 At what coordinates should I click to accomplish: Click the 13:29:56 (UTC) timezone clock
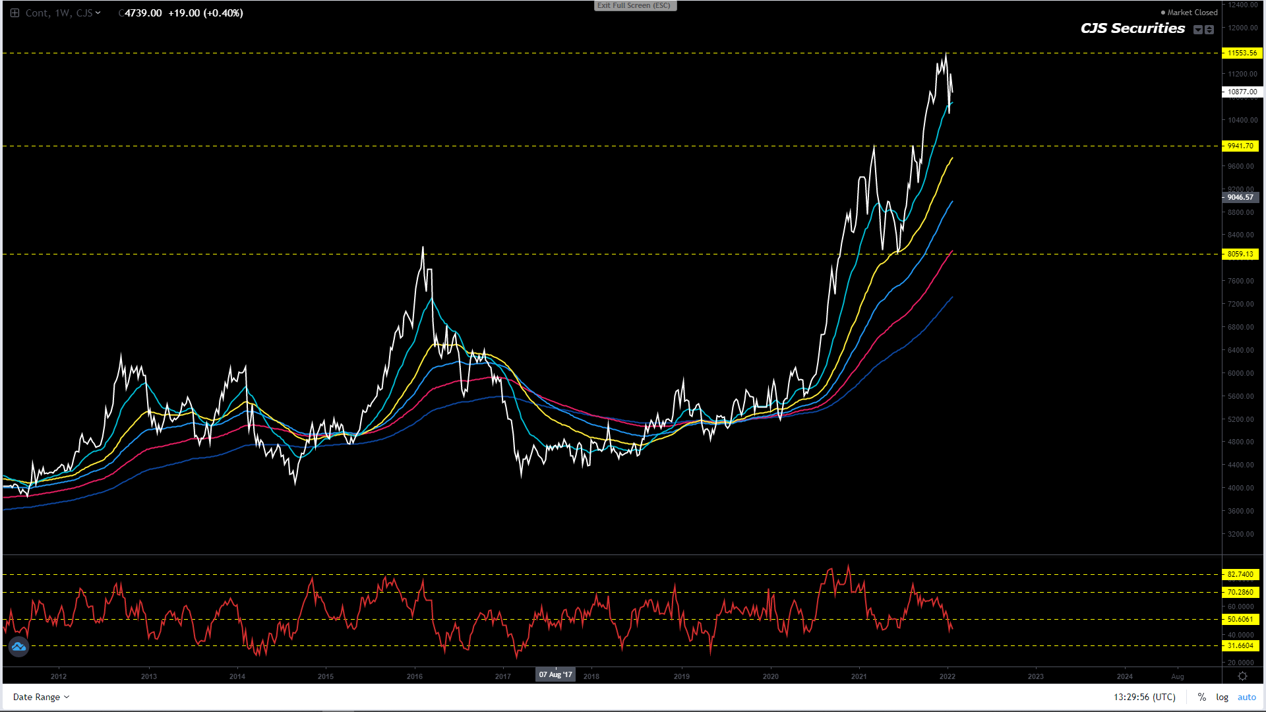tap(1145, 697)
